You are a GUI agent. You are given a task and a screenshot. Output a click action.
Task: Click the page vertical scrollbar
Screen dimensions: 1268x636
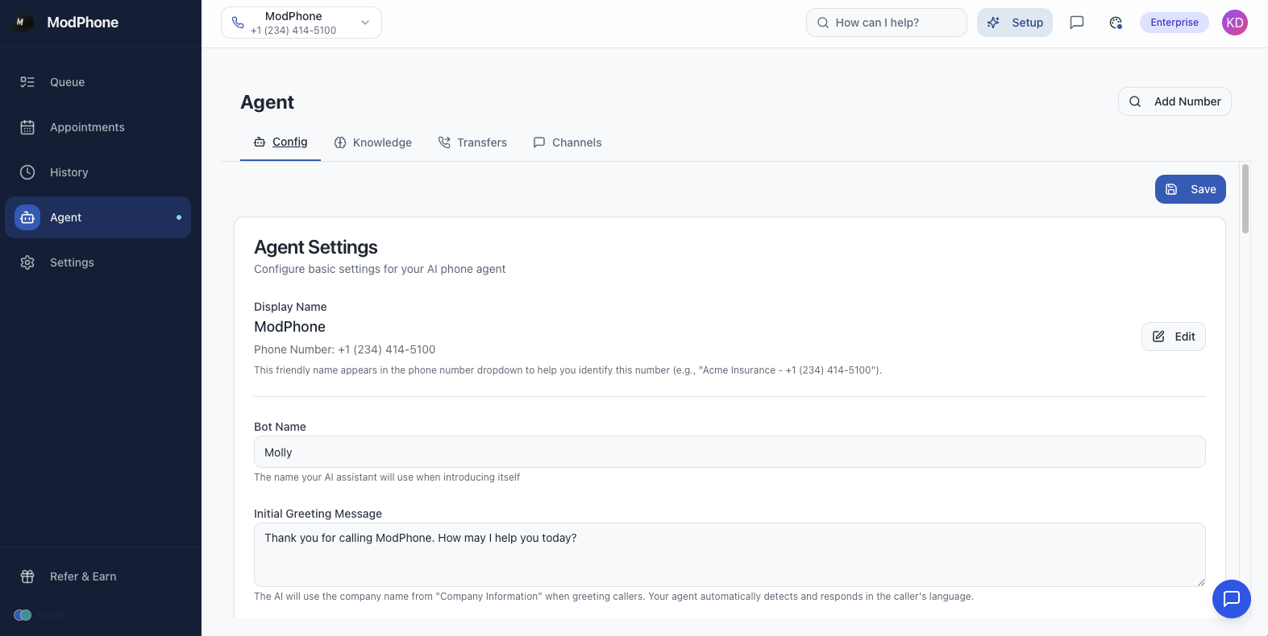1245,199
